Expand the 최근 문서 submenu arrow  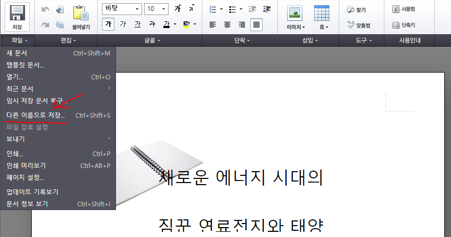[109, 88]
